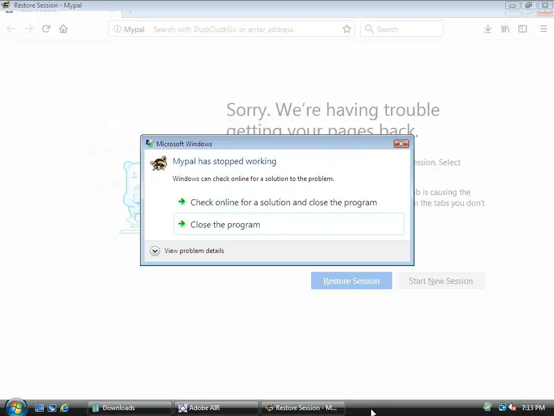Go forward using the forward arrow
Image resolution: width=554 pixels, height=416 pixels.
(29, 29)
